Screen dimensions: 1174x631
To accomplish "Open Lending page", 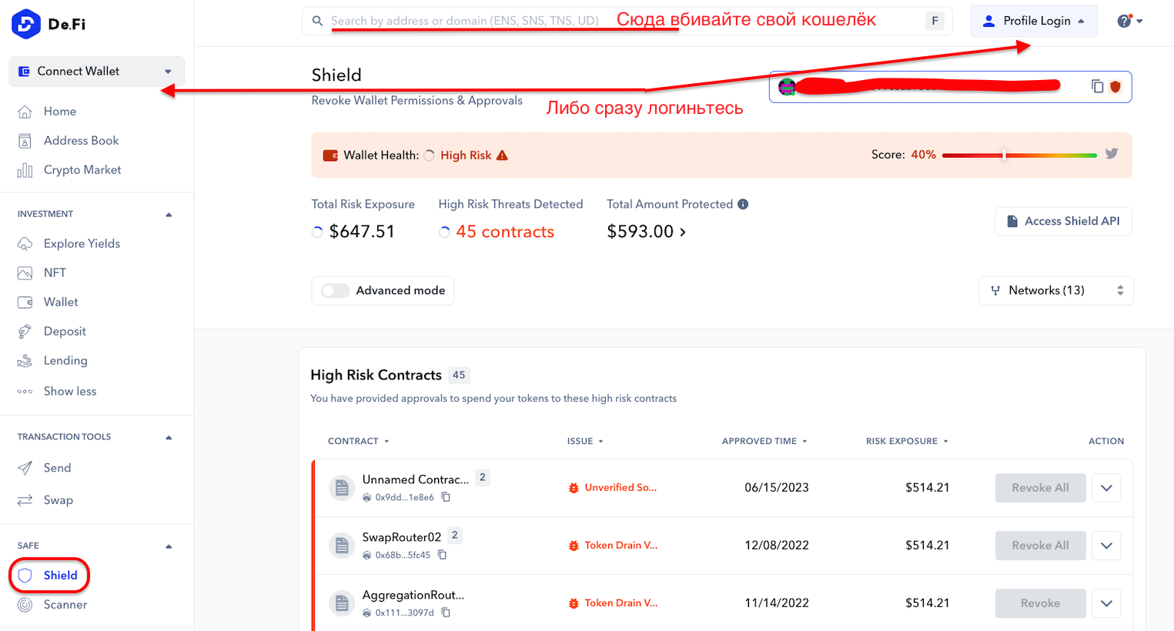I will pyautogui.click(x=65, y=361).
